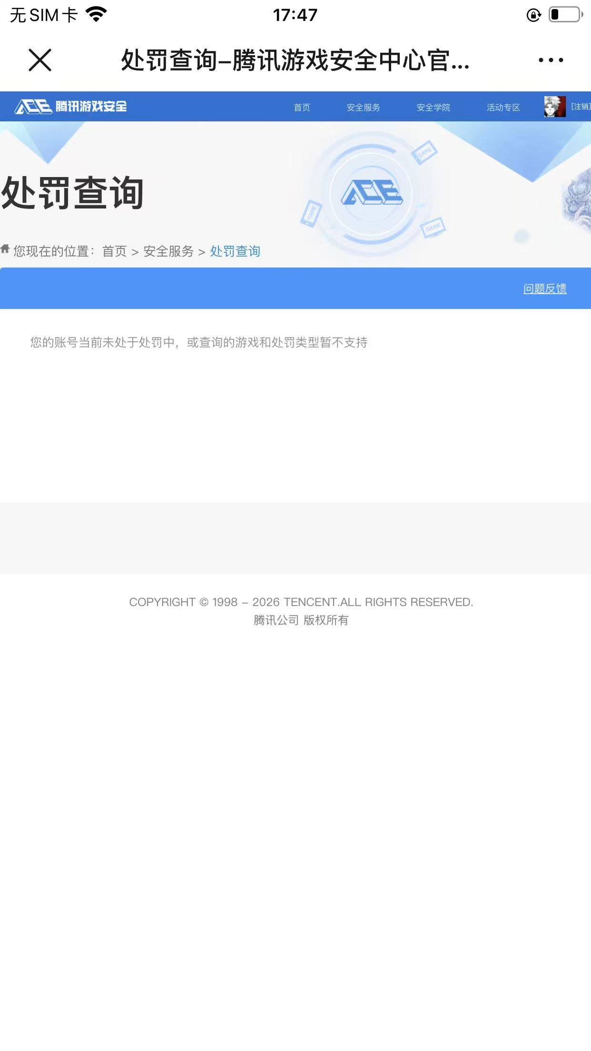Image resolution: width=591 pixels, height=1051 pixels.
Task: Select 安全服务 in the breadcrumb trail
Action: coord(168,251)
